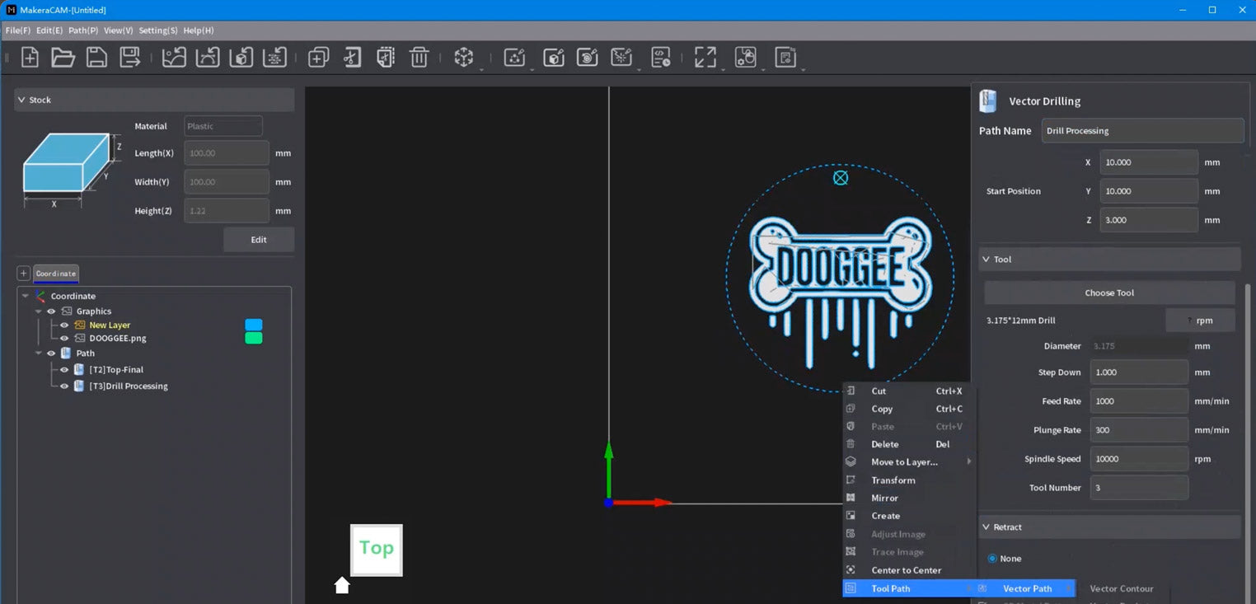Click the home icon below Top view cube
This screenshot has height=604, width=1256.
[x=342, y=585]
